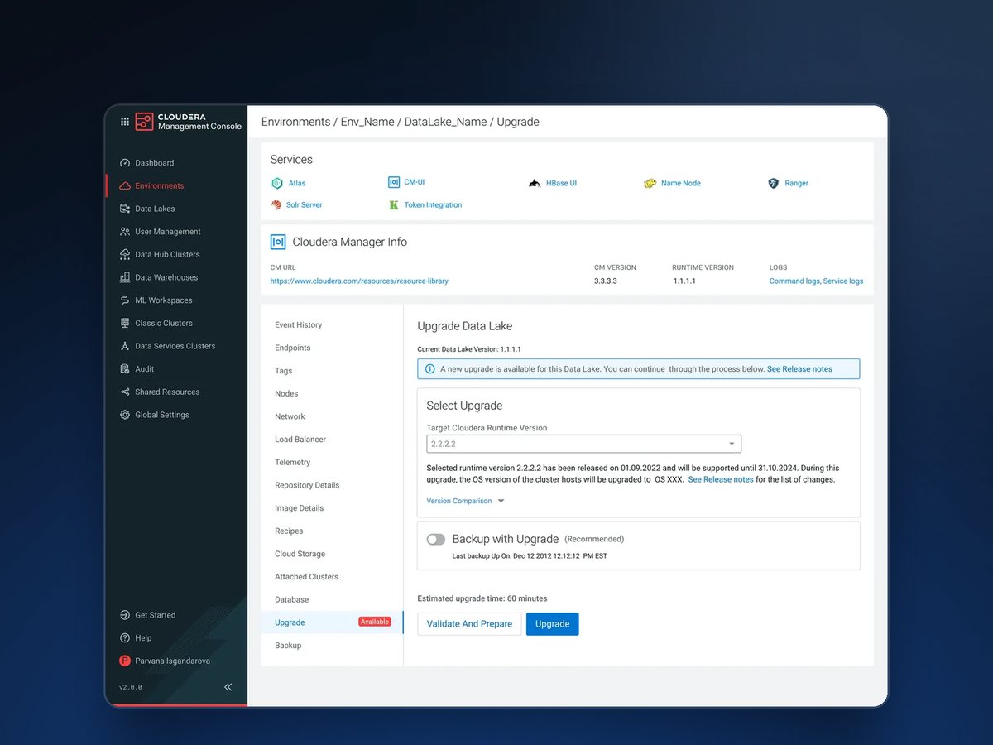Click the Global Settings gear icon
Image resolution: width=993 pixels, height=745 pixels.
125,415
